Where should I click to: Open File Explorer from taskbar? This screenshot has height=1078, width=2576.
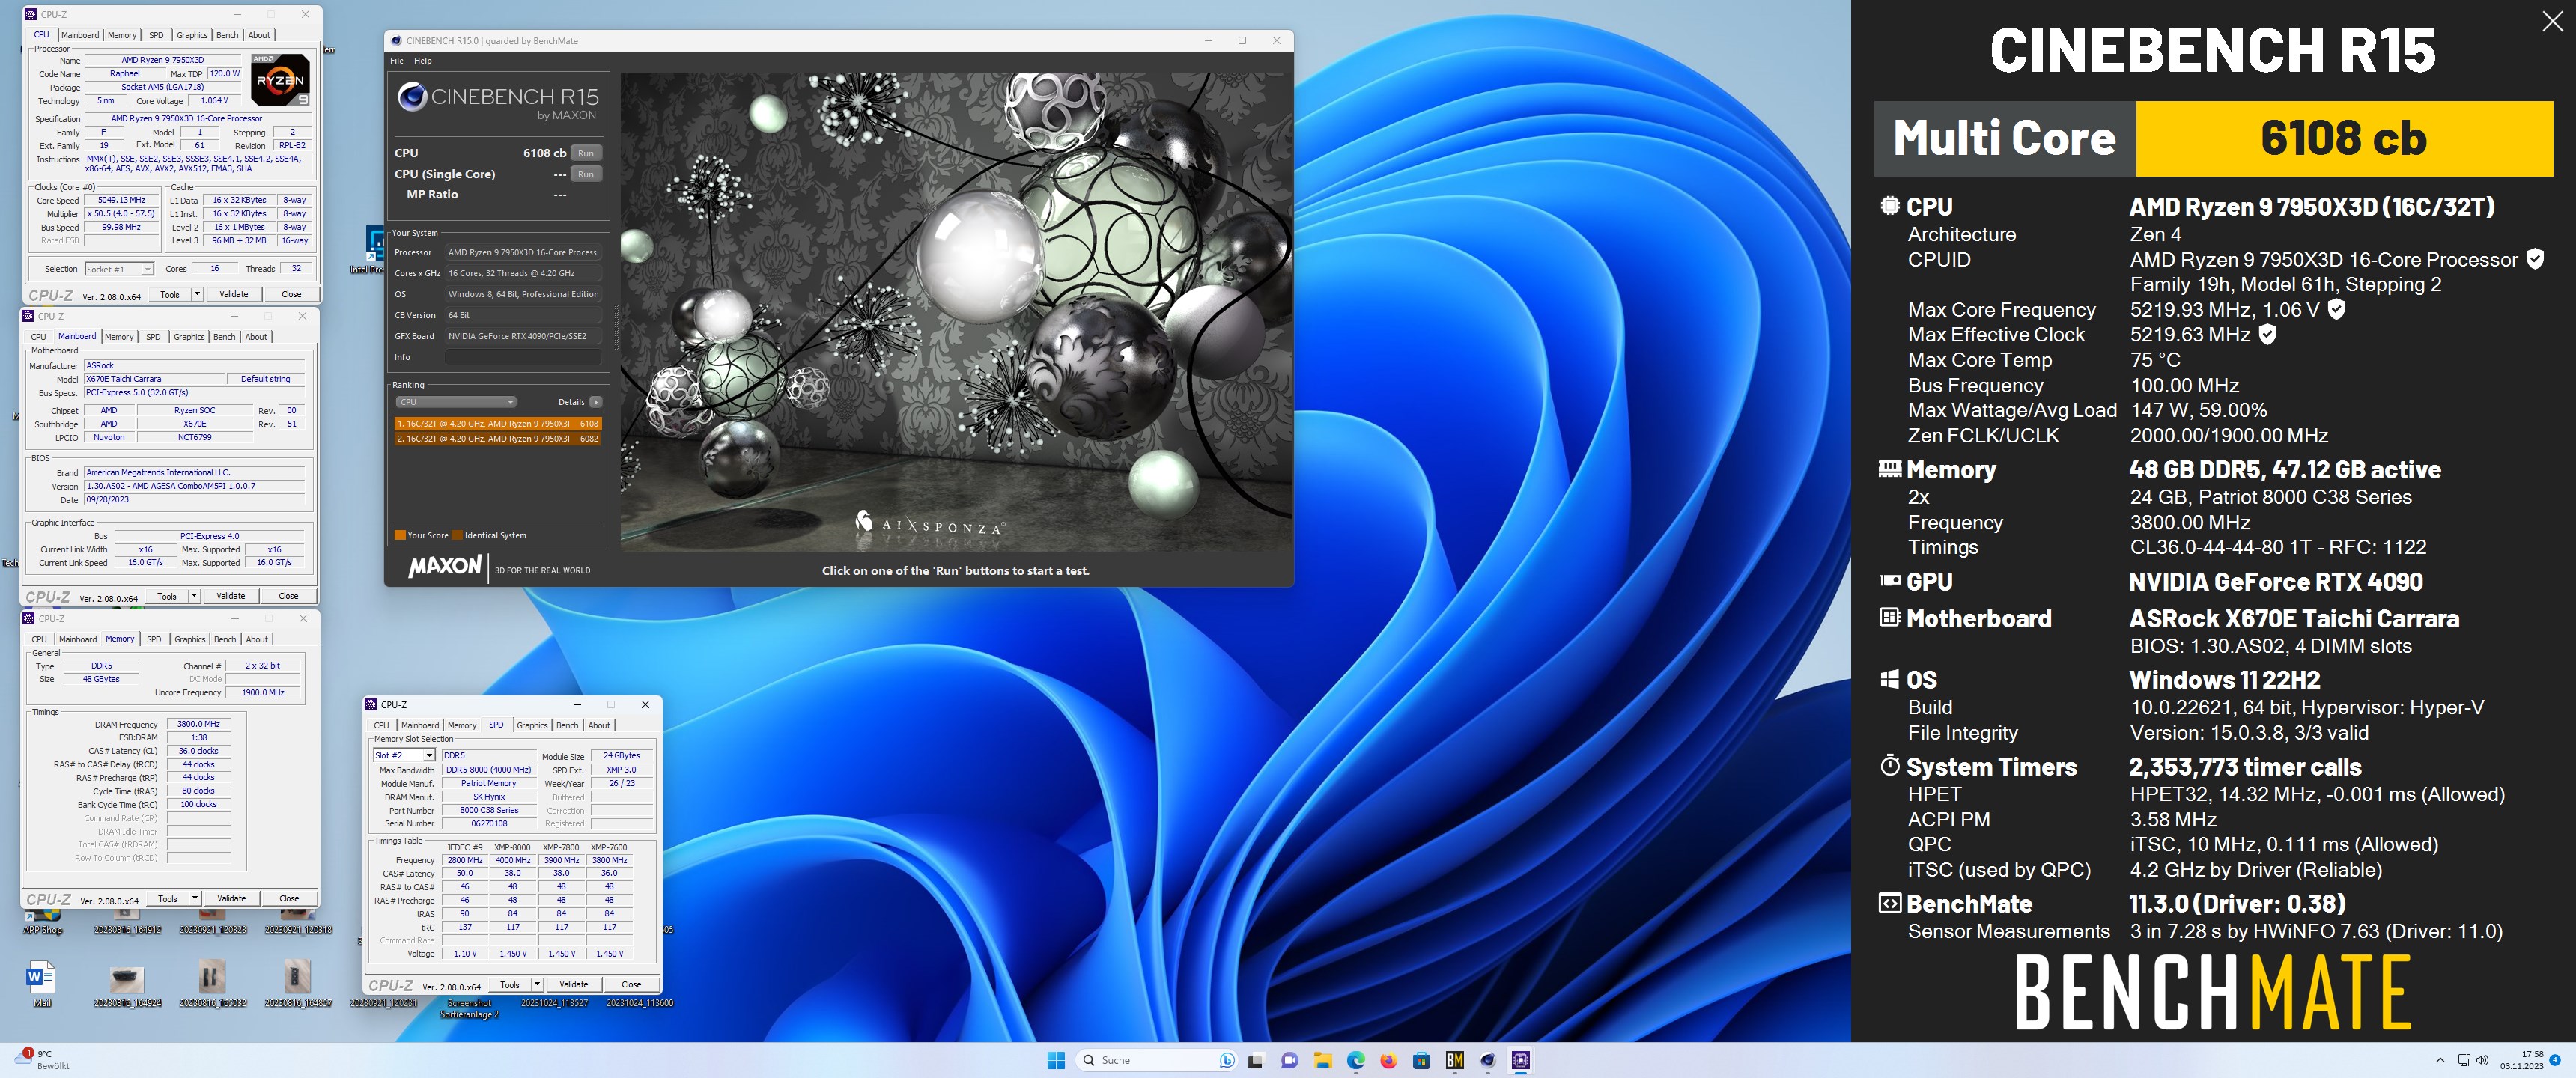(1322, 1060)
